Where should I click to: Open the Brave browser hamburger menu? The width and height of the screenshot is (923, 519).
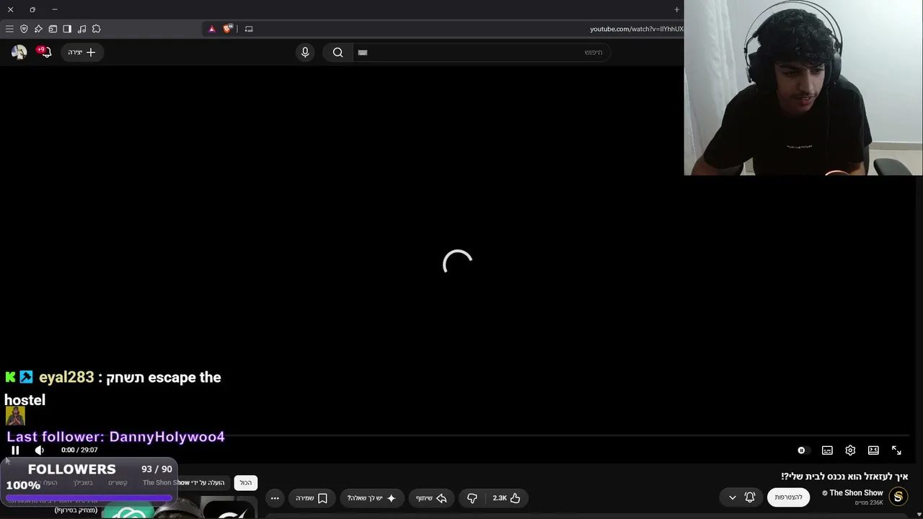tap(9, 29)
